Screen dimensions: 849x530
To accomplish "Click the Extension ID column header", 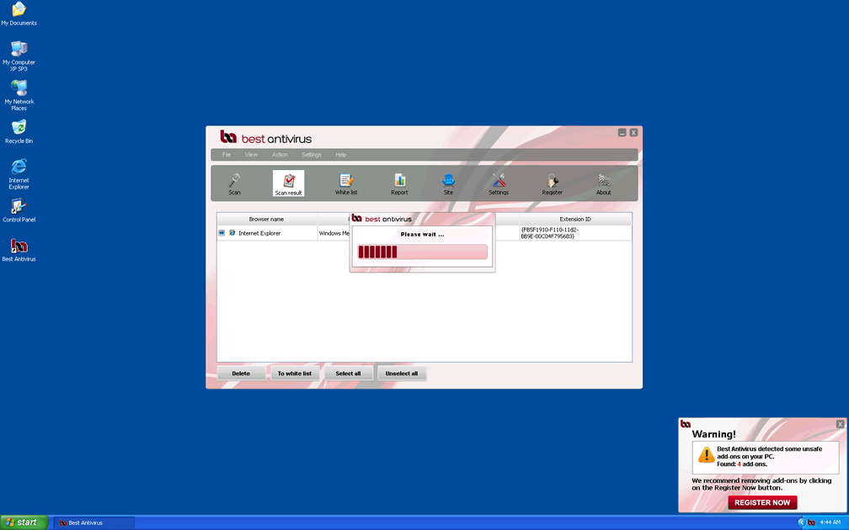I will point(575,219).
